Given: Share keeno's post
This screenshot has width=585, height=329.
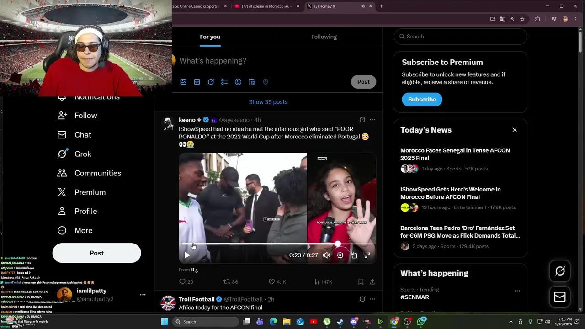Looking at the screenshot, I should pyautogui.click(x=372, y=282).
